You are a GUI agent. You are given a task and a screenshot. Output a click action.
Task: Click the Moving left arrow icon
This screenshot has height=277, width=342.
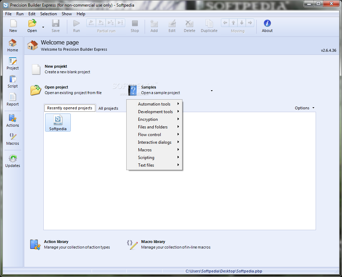pos(225,23)
